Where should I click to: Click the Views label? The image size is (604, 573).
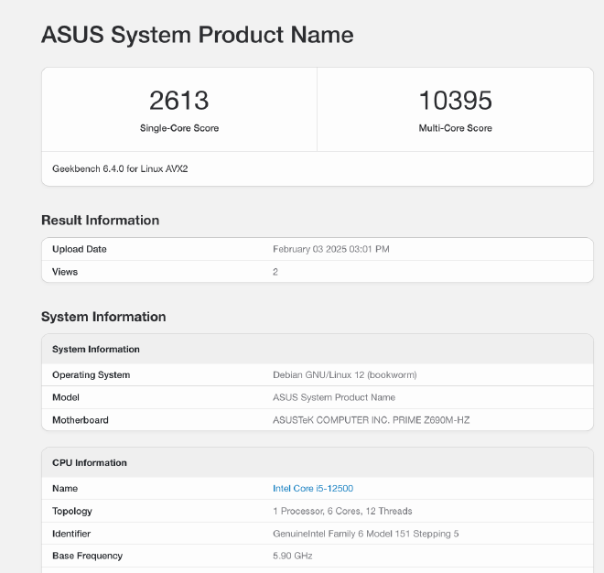click(65, 272)
